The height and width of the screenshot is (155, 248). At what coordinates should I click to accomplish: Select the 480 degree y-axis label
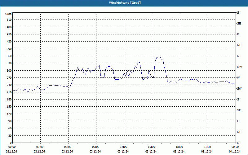(x=9, y=27)
